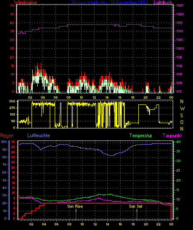This screenshot has height=230, width=193.
Task: Click the magenta Luftdruck heading
Action: [x=163, y=2]
